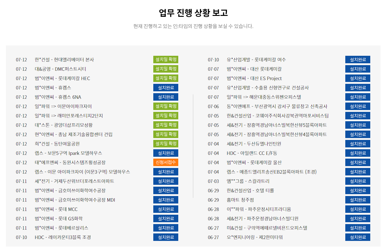The height and width of the screenshot is (249, 384).
Task: Click the orange 신청서접수 status badge
Action: click(166, 162)
